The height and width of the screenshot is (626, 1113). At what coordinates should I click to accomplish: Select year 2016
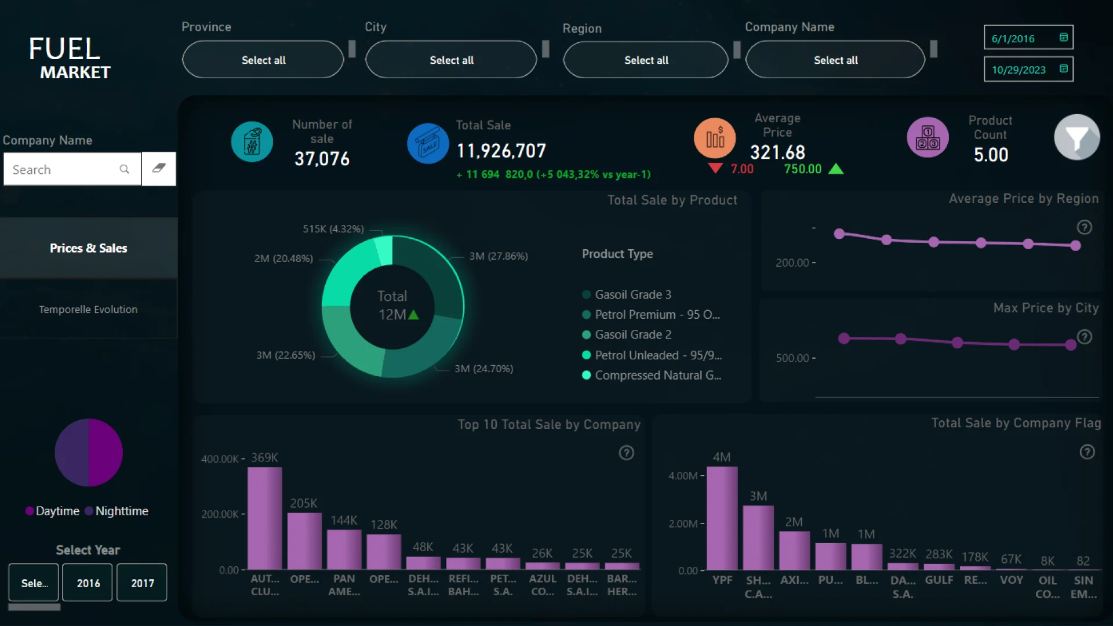[x=88, y=583]
